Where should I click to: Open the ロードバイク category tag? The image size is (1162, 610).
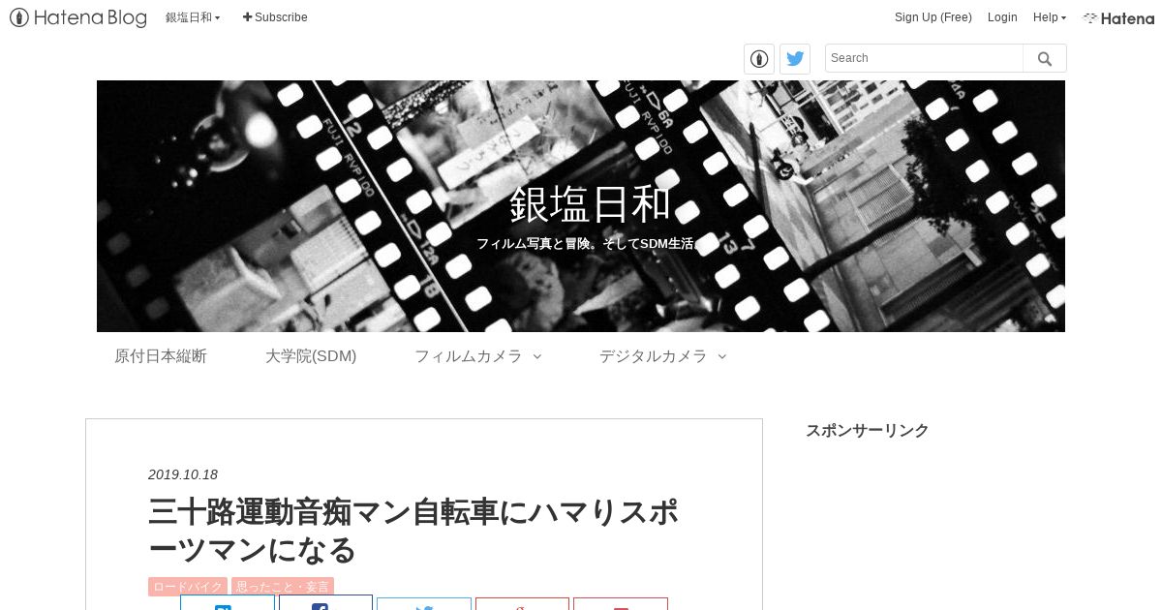click(x=188, y=587)
